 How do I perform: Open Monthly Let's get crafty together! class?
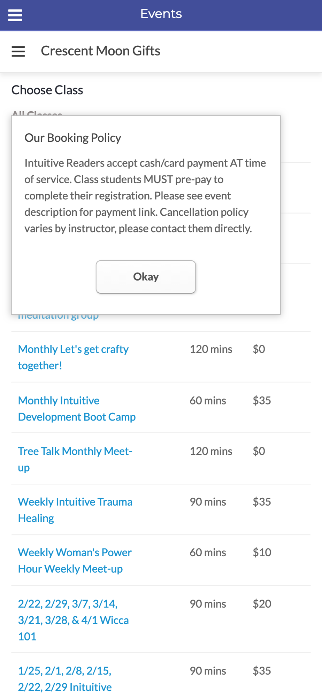[73, 357]
